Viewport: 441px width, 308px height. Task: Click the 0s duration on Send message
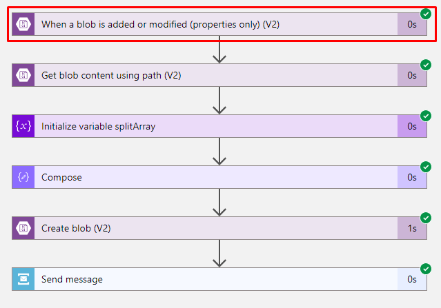(x=412, y=279)
